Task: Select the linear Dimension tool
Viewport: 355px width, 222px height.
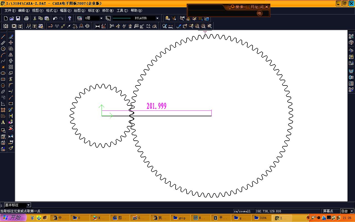Action: point(98,26)
